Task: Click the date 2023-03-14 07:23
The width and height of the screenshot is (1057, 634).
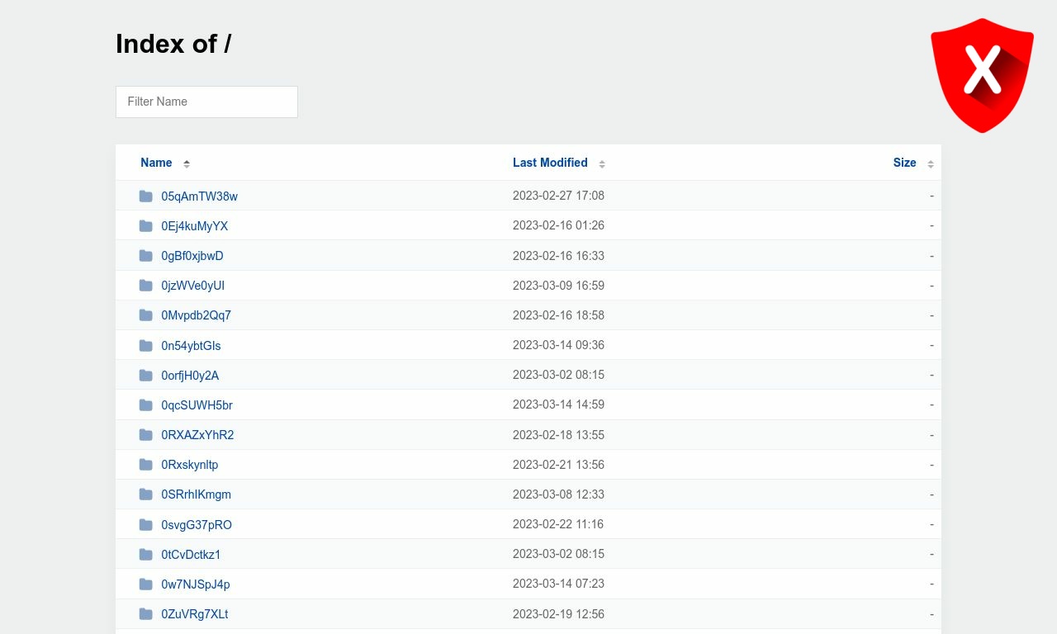Action: pos(558,584)
